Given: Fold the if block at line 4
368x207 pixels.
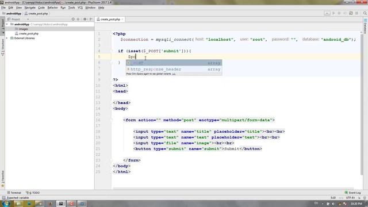Looking at the screenshot, I should (112, 51).
